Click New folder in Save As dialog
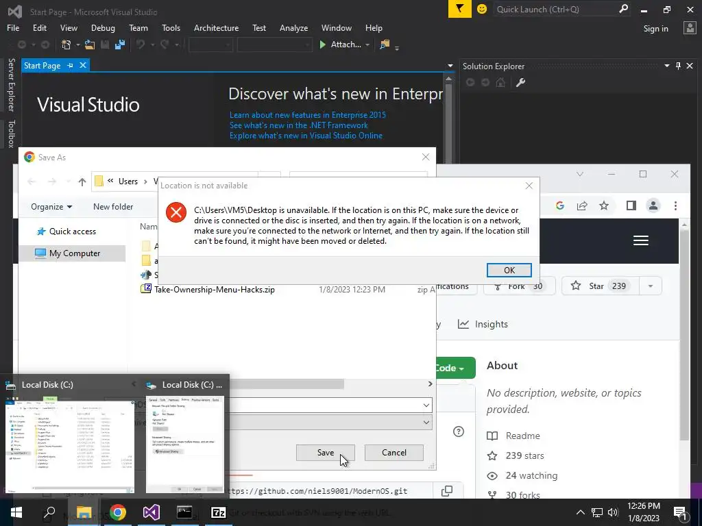Viewport: 702px width, 526px height. pos(113,207)
